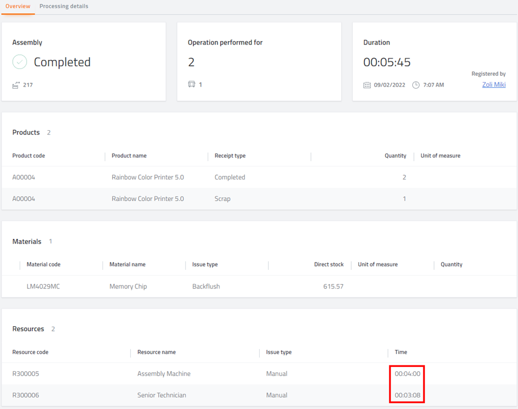The height and width of the screenshot is (409, 518).
Task: Select the Completed receipt product row
Action: (259, 177)
